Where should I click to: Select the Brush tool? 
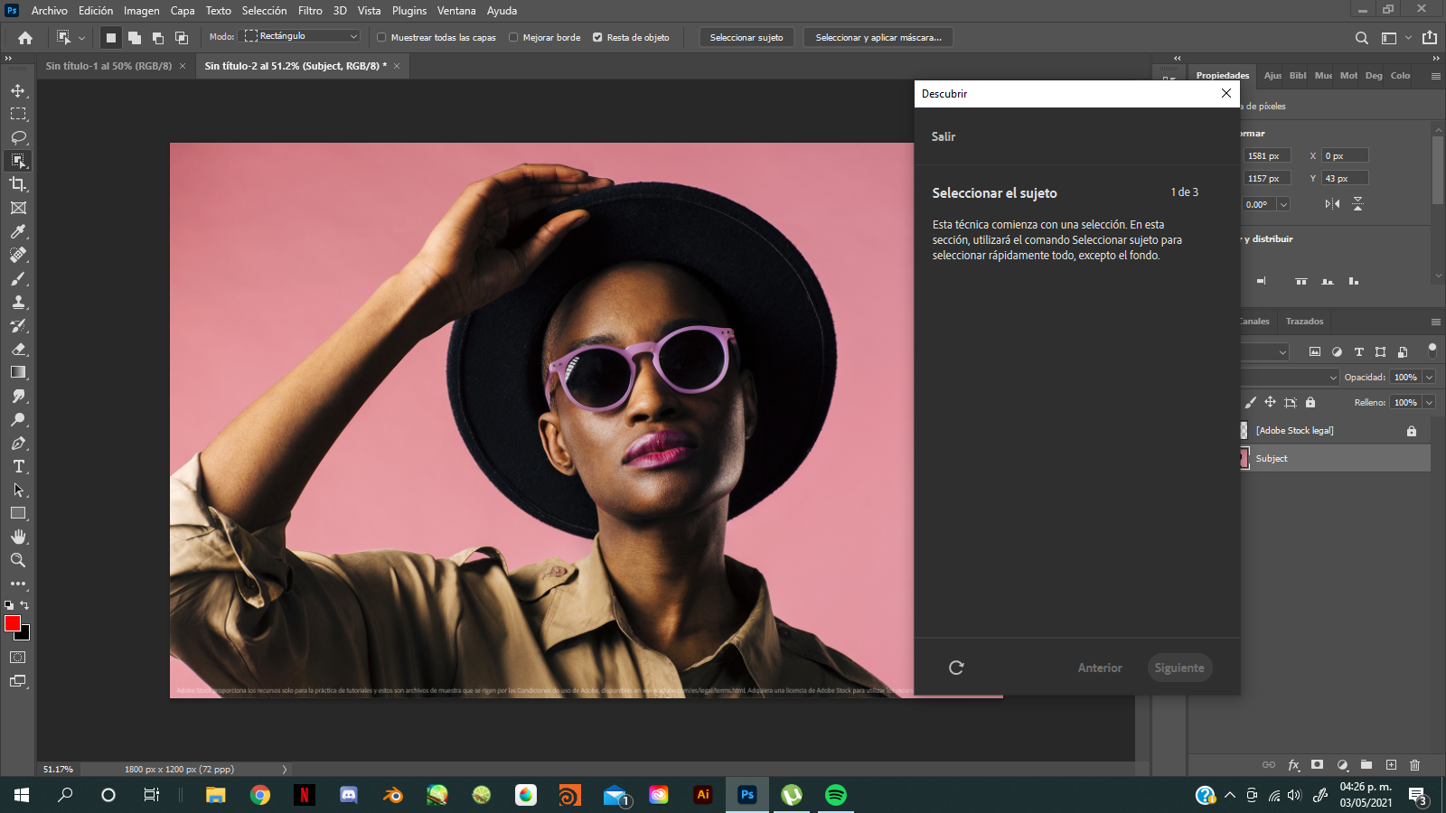coord(18,278)
